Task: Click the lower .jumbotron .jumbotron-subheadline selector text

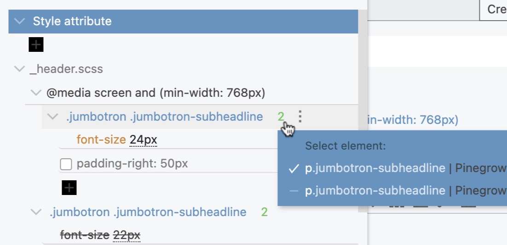Action: (148, 212)
